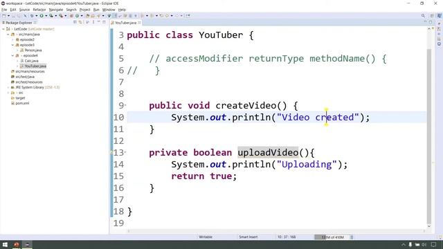Click the createVideo method name
Image resolution: width=443 pixels, height=249 pixels.
pyautogui.click(x=246, y=106)
